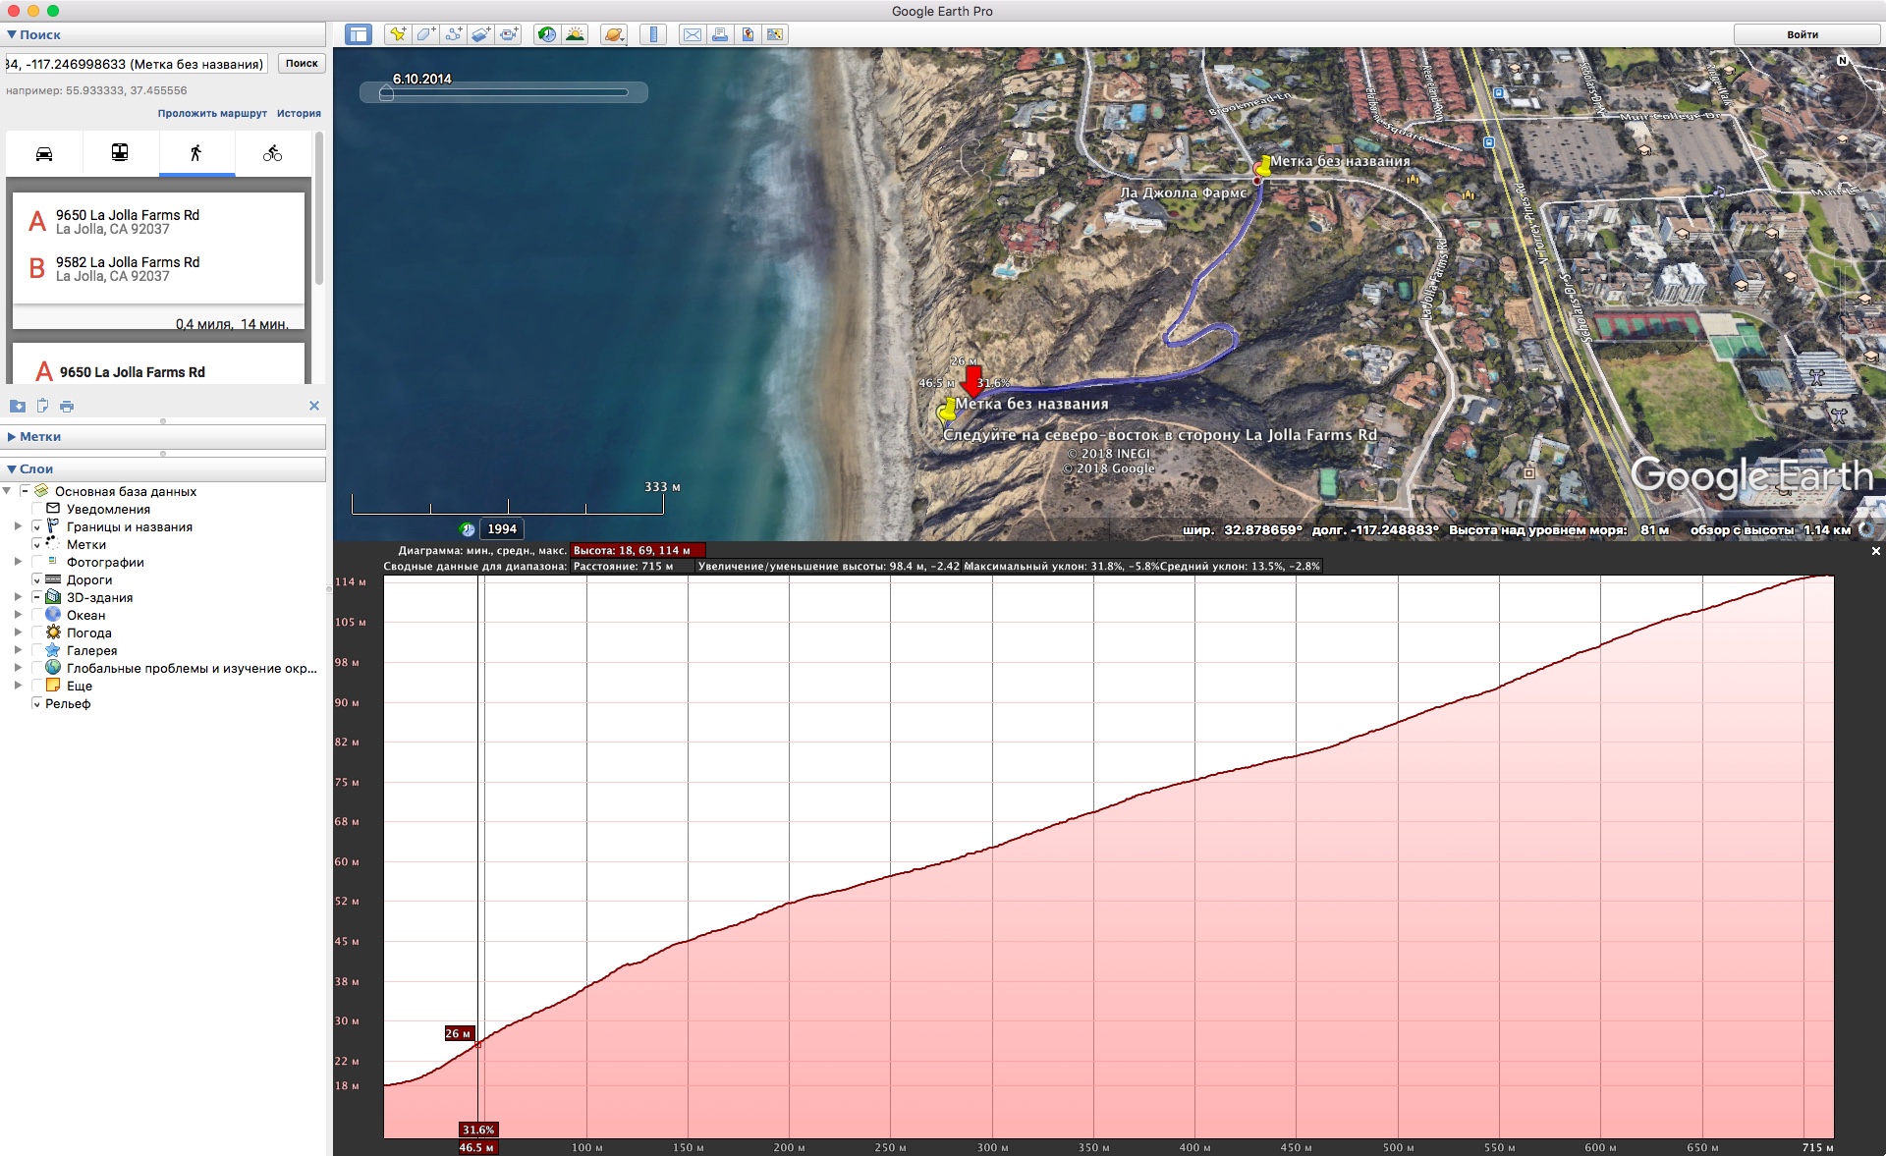Toggle the Рельеф layer checkbox
1886x1156 pixels.
click(x=37, y=703)
